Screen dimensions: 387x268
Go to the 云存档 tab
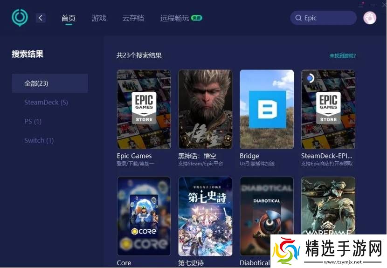click(133, 18)
